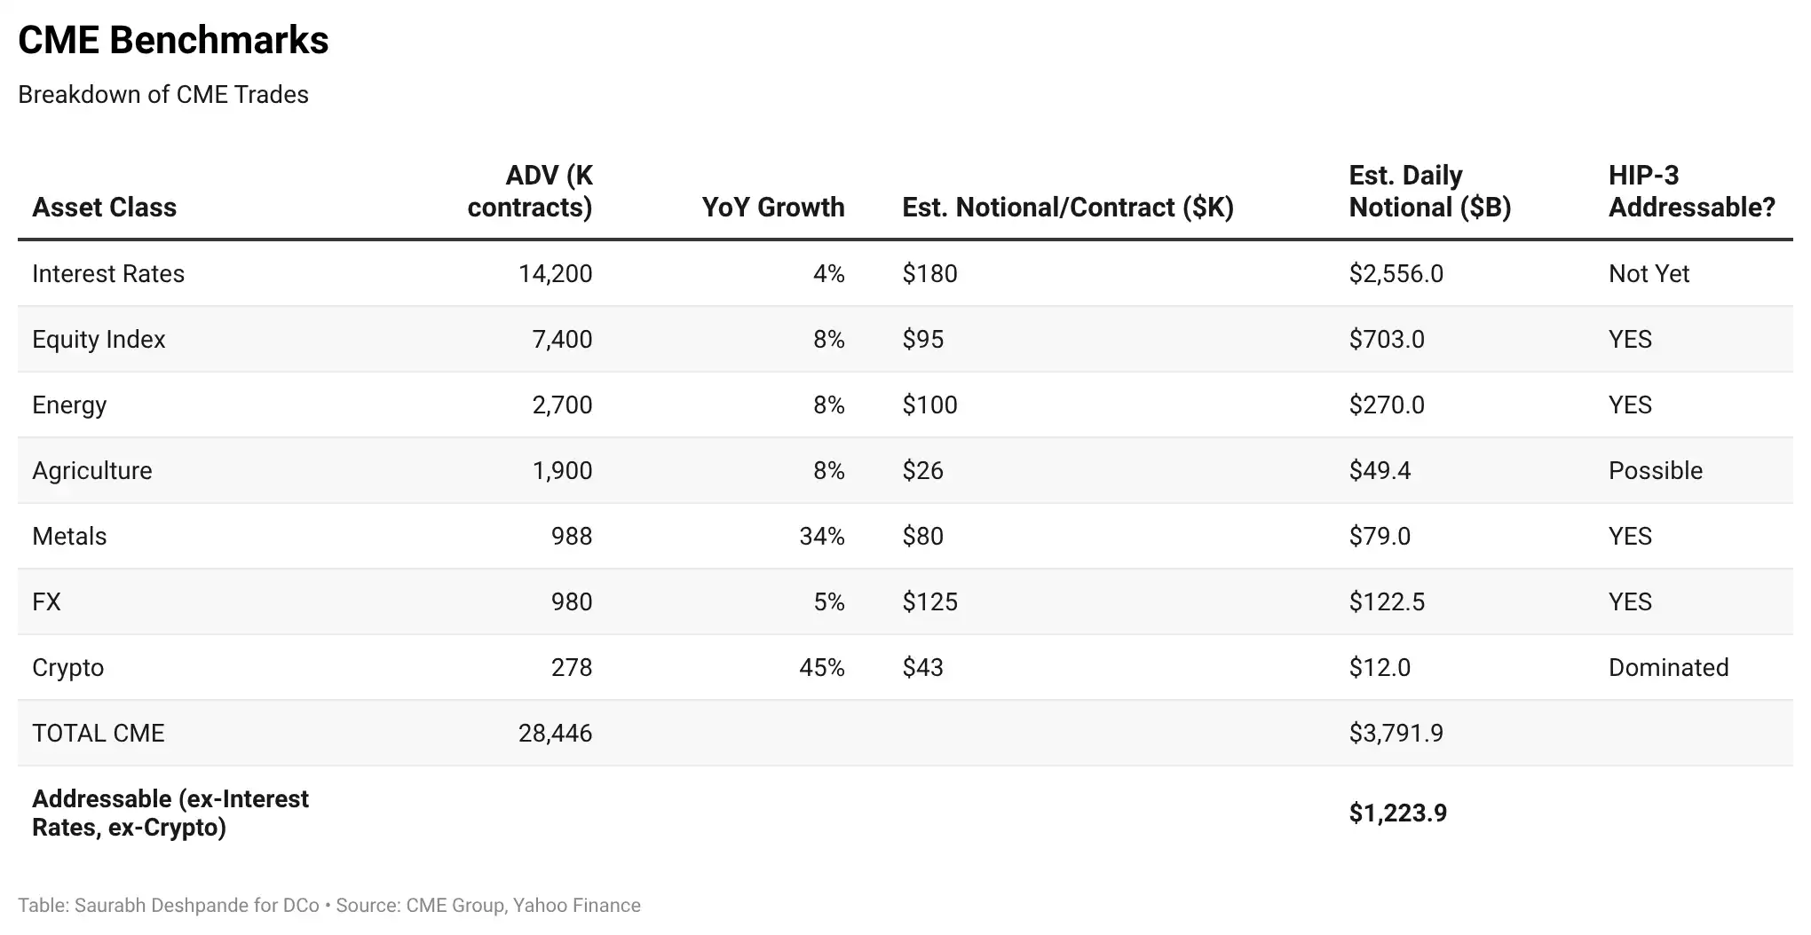
Task: Select the "Asset Class" column header
Action: pos(104,208)
